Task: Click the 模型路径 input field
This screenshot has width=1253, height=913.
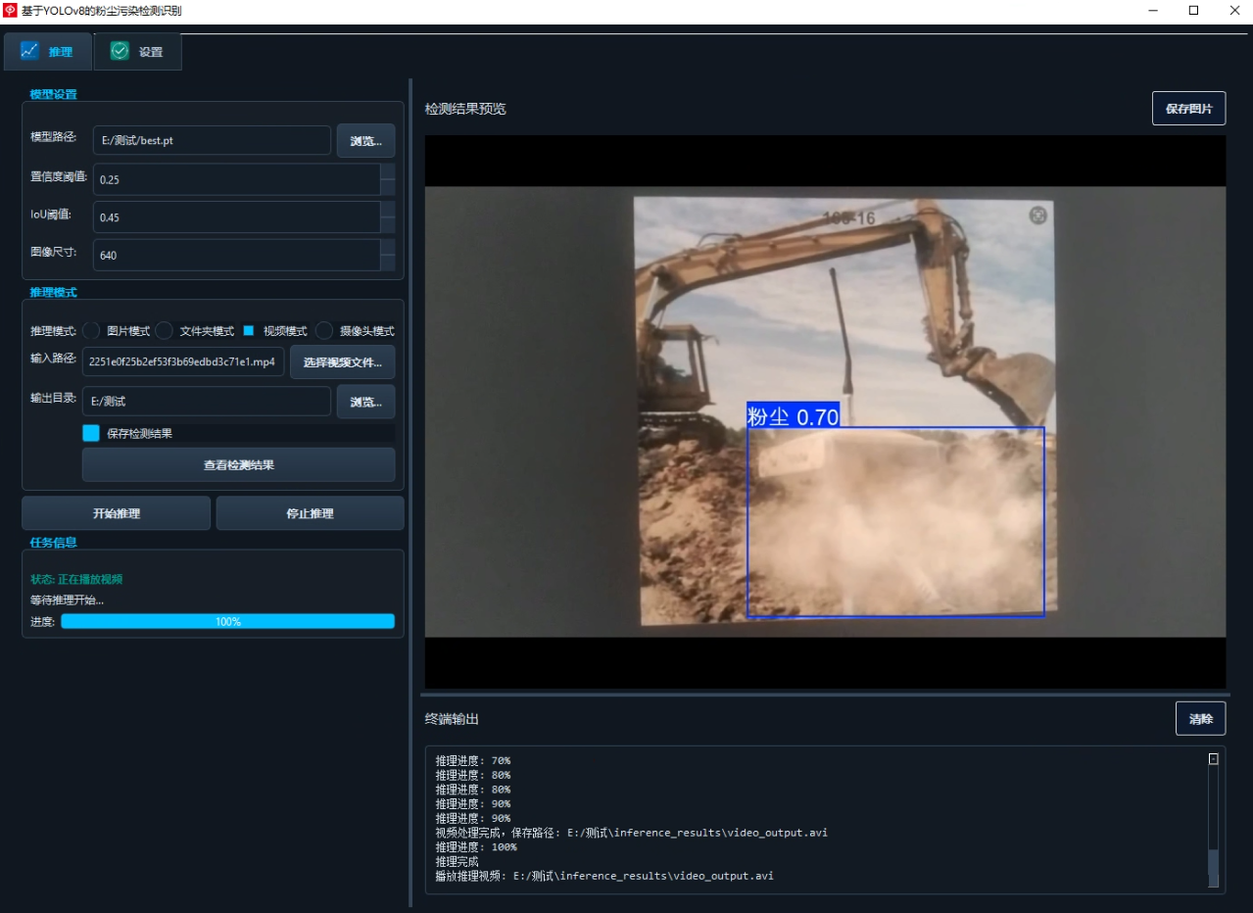Action: [x=212, y=140]
